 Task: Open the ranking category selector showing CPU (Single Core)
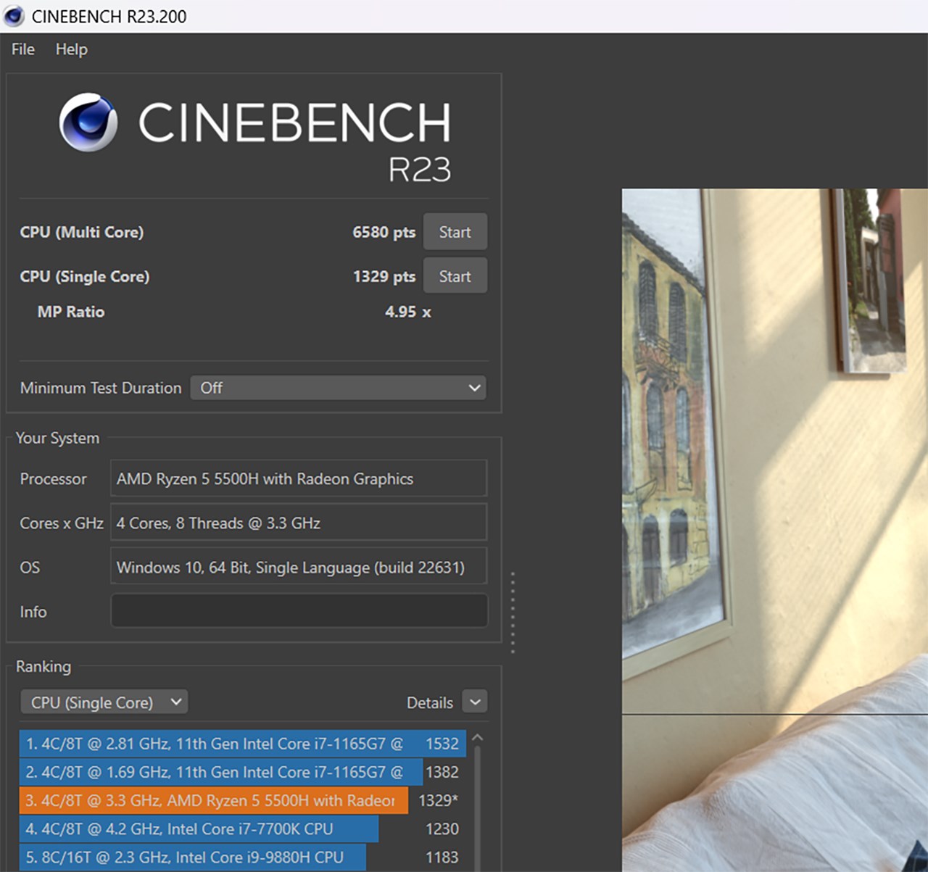(x=103, y=702)
